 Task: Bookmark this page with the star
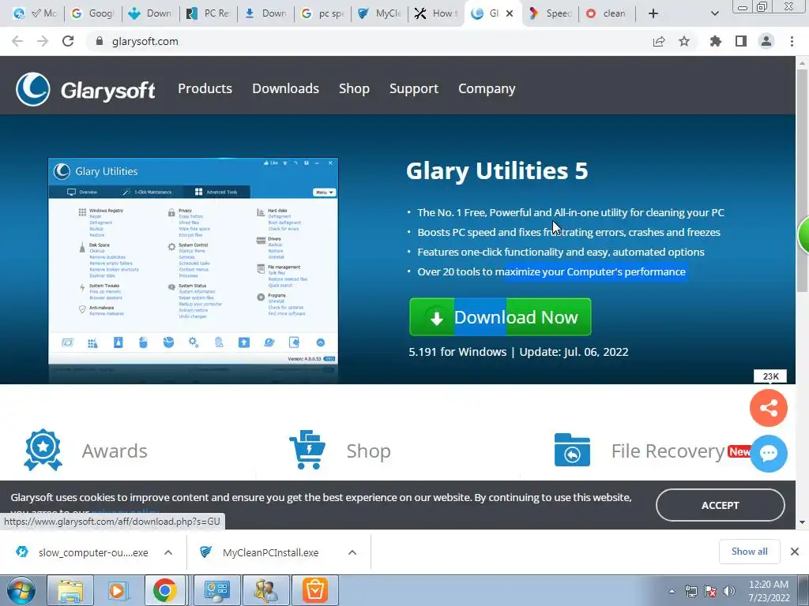(684, 41)
